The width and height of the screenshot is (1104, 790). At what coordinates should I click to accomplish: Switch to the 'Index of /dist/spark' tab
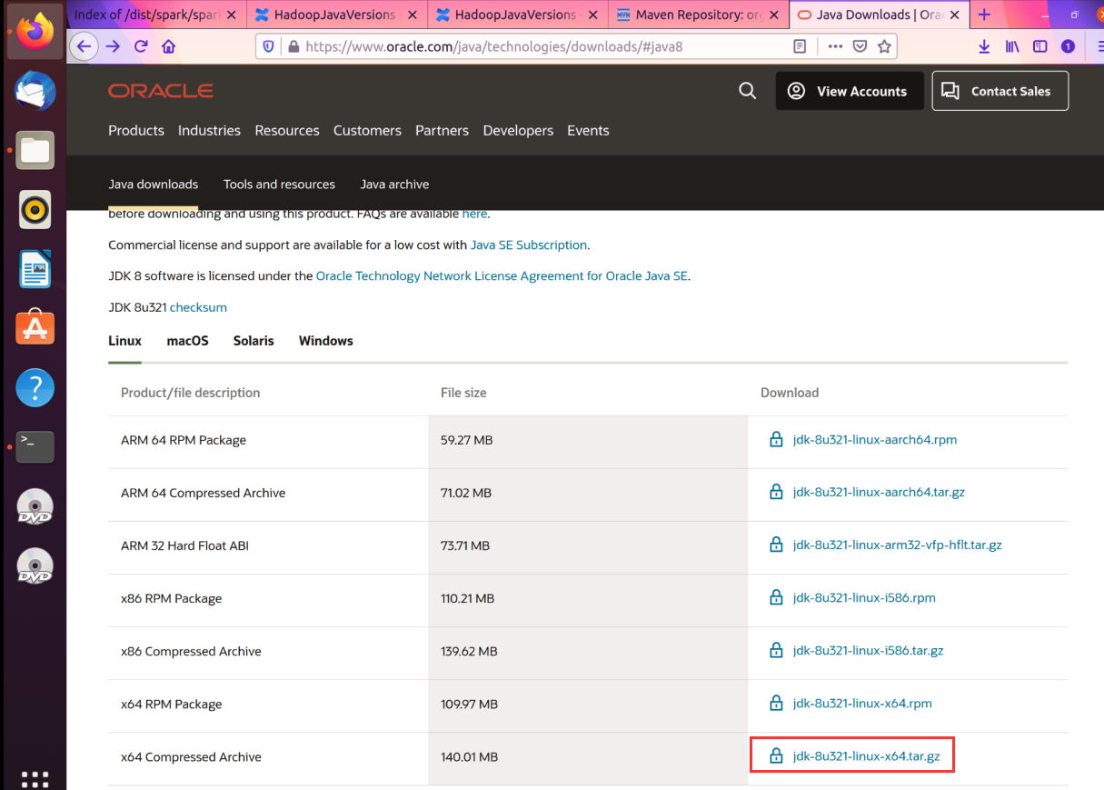click(155, 15)
